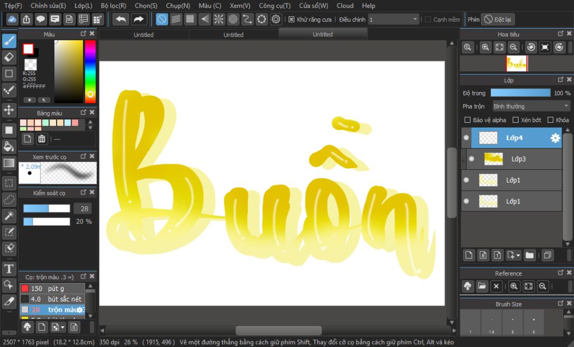Choose the concentric circle snap guide
Viewport: 574px width, 347px height.
click(233, 20)
